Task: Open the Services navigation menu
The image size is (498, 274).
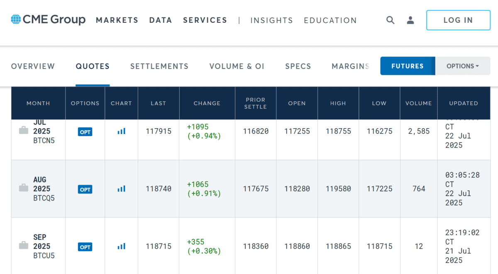Action: coord(205,20)
